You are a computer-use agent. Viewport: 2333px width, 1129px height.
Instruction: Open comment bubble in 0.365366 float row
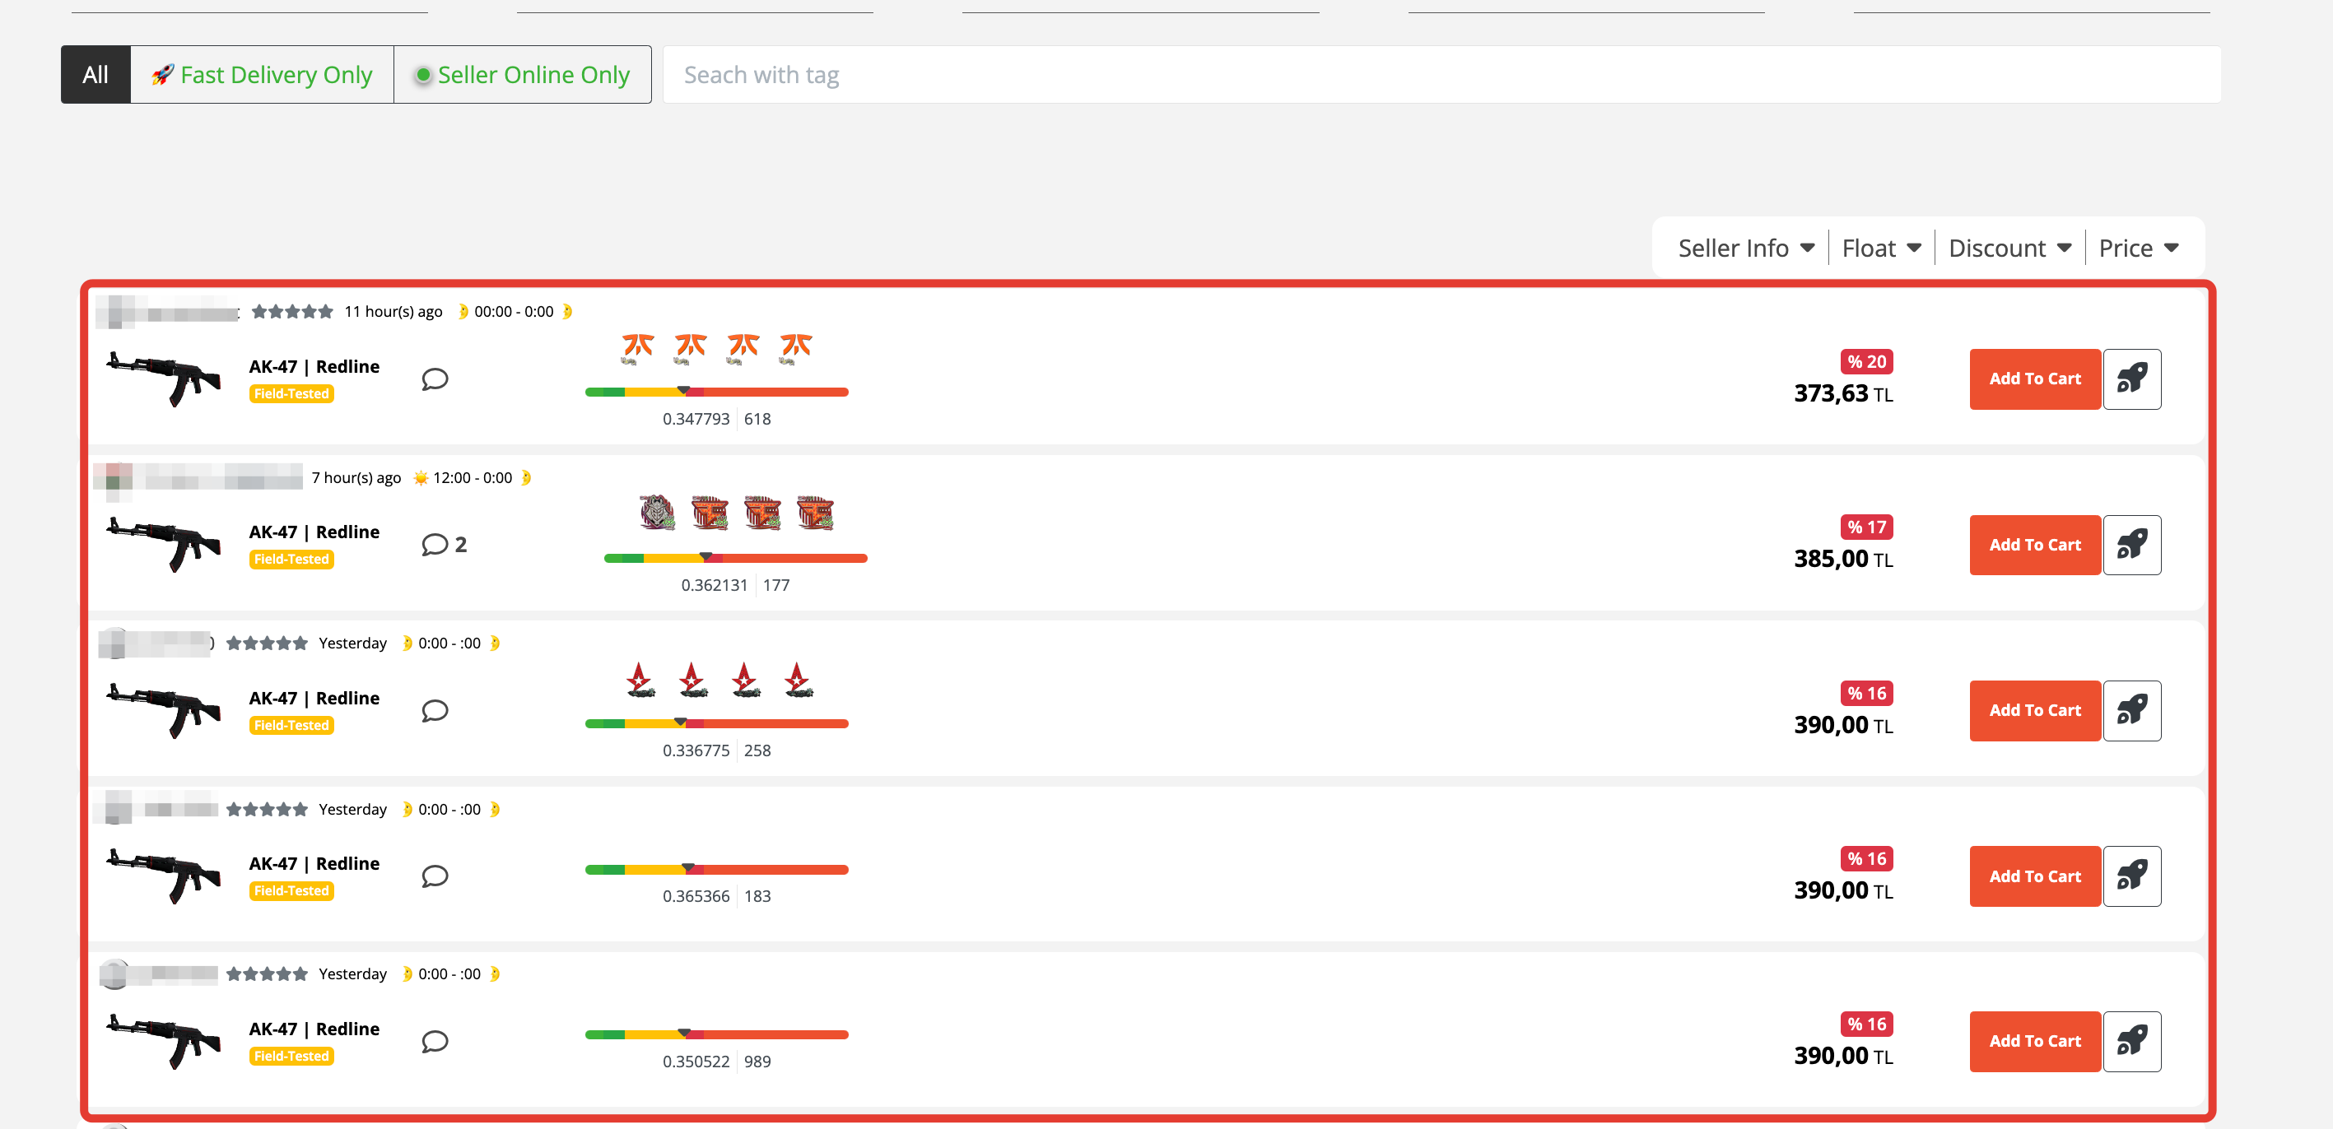tap(435, 876)
